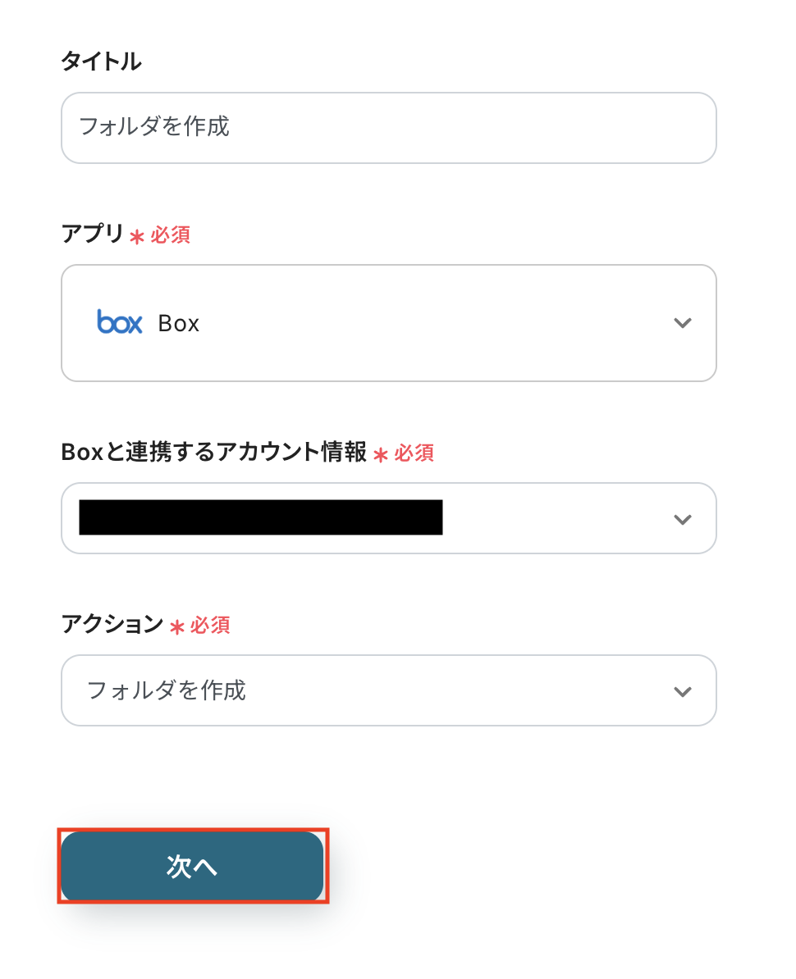Click the タイトル field label
This screenshot has height=979, width=796.
tap(101, 61)
